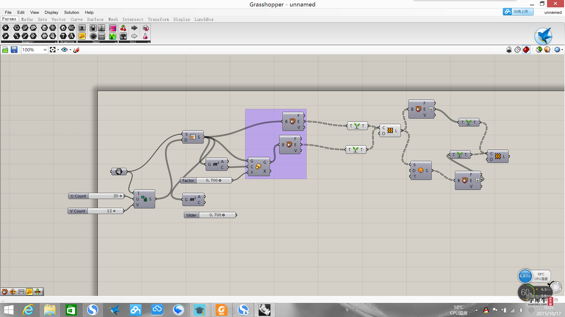Open File Explorer from the taskbar
The height and width of the screenshot is (317, 565).
50,310
